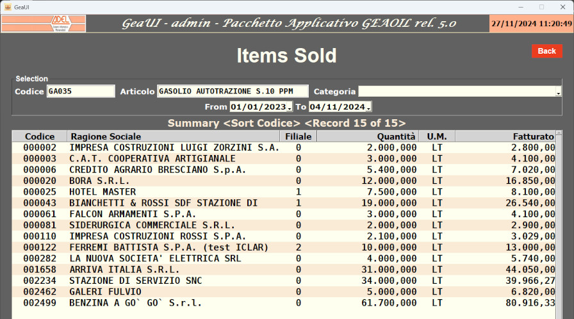This screenshot has width=574, height=319.
Task: Click the Summary record status line
Action: tap(286, 123)
